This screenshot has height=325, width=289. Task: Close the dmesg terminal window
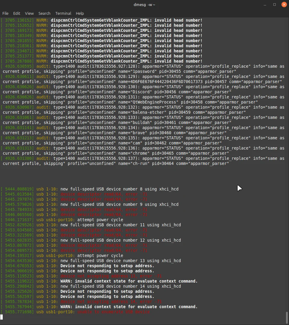(284, 5)
